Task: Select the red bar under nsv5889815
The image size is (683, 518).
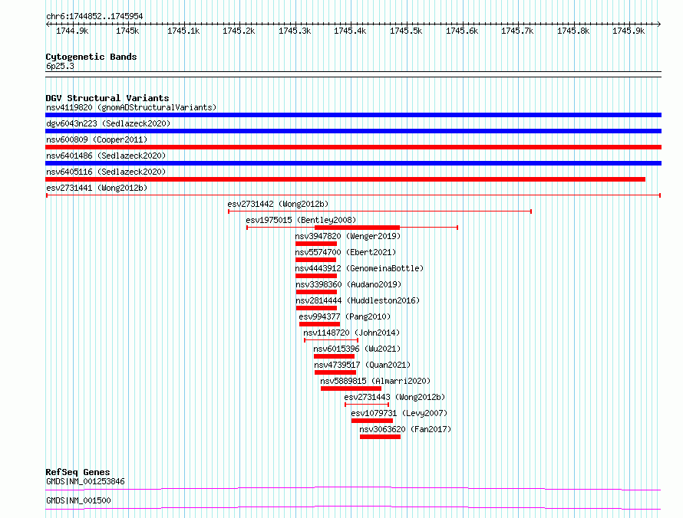Action: 351,388
